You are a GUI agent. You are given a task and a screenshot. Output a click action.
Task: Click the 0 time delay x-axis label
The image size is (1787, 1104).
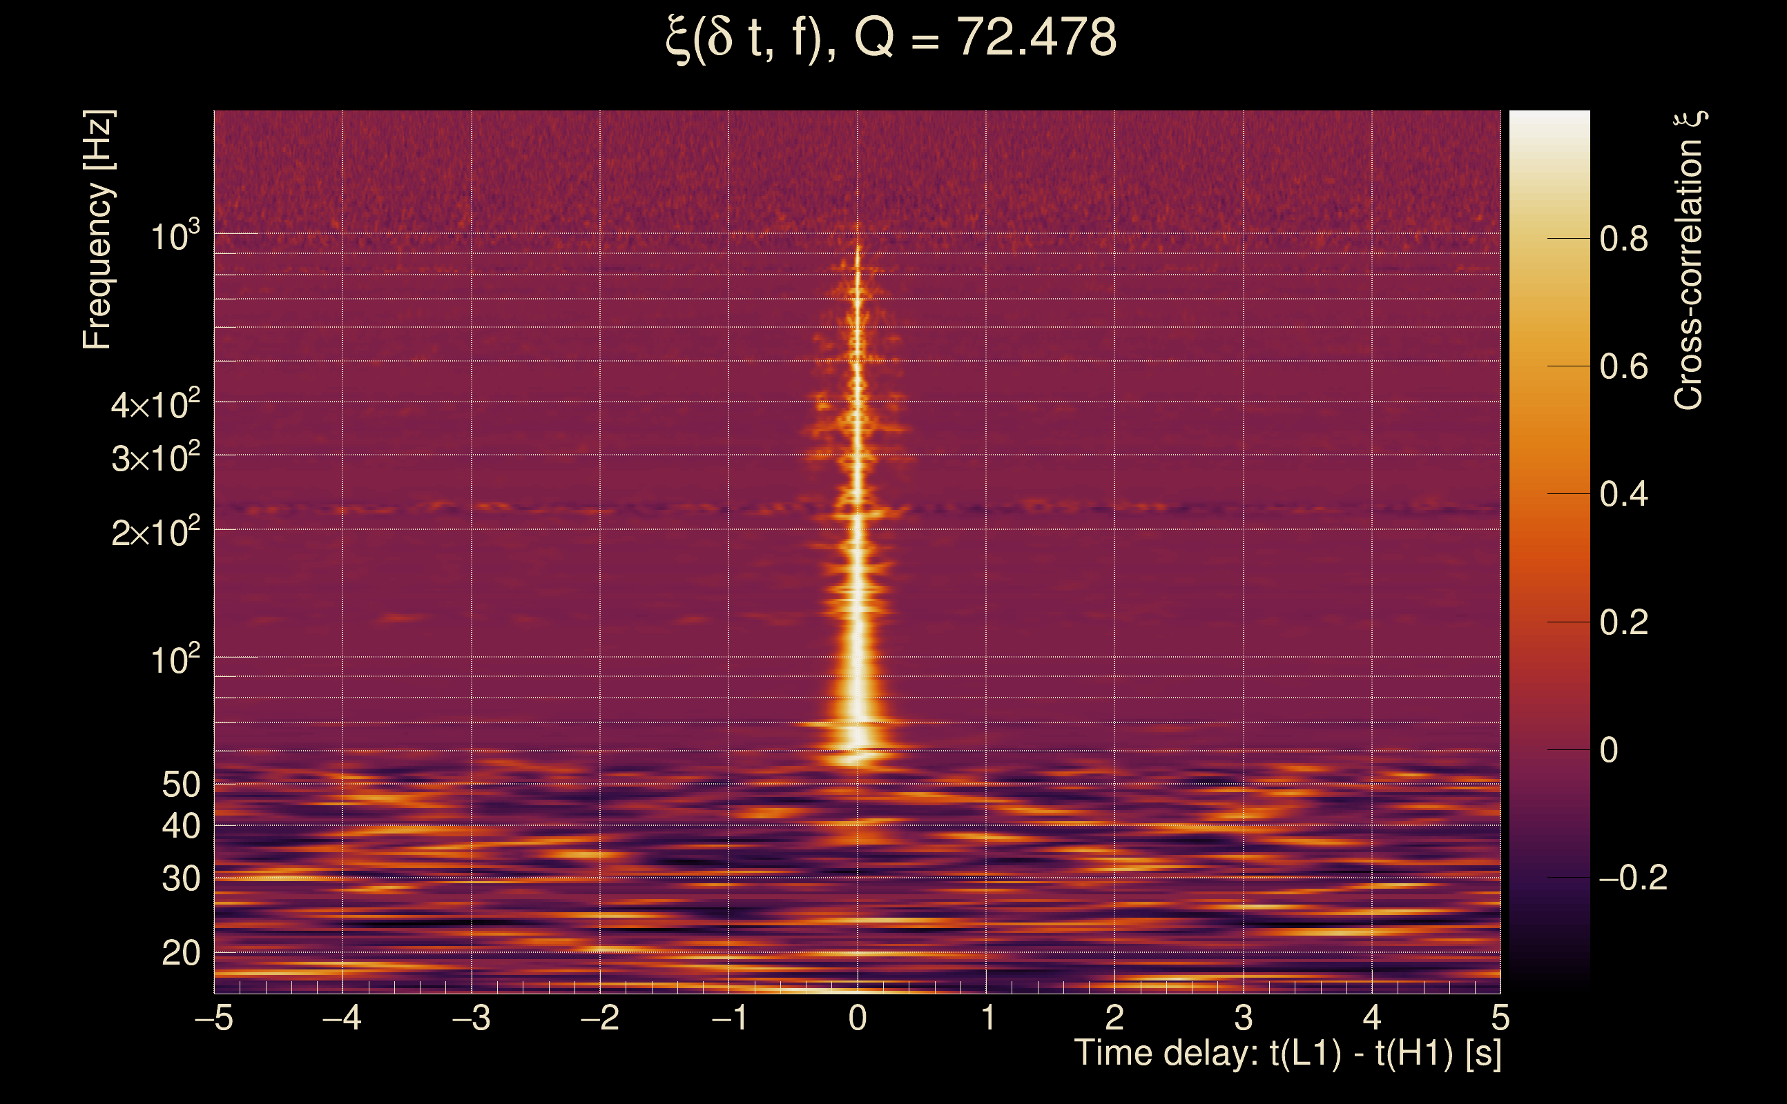(858, 1018)
